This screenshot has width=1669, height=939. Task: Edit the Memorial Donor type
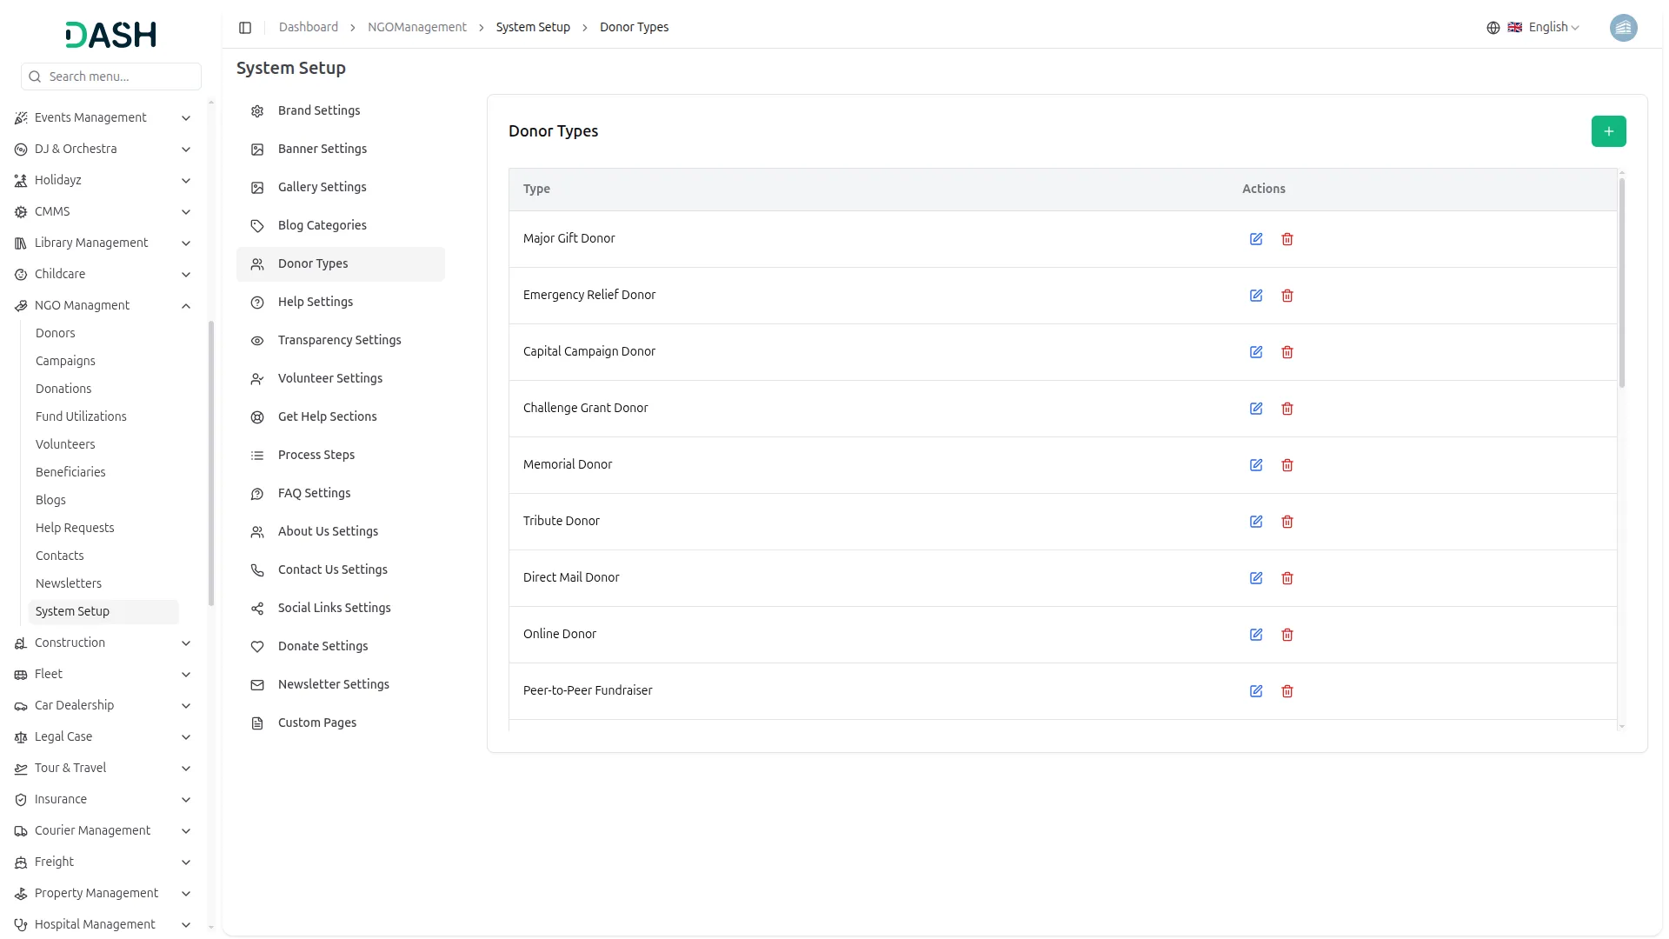click(x=1256, y=465)
